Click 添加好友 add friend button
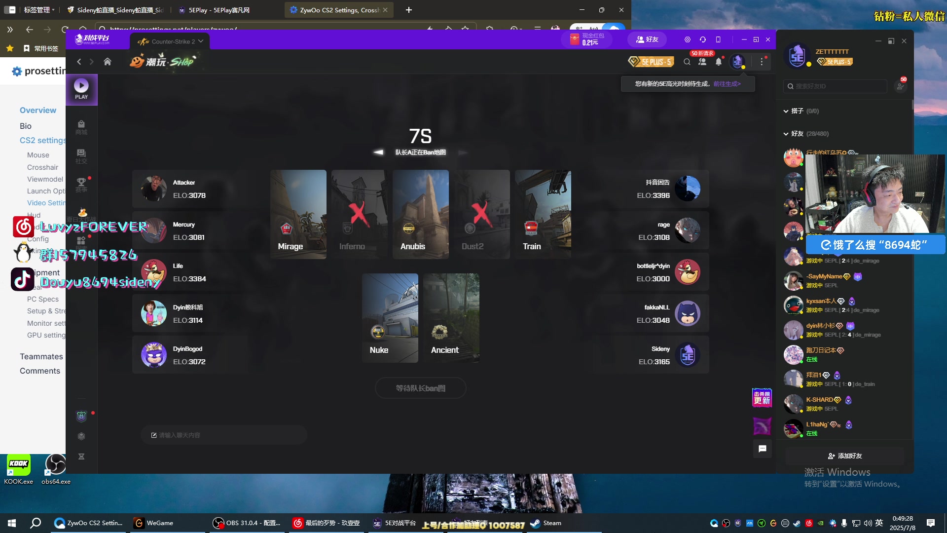Screen dimensions: 947x533 845,456
